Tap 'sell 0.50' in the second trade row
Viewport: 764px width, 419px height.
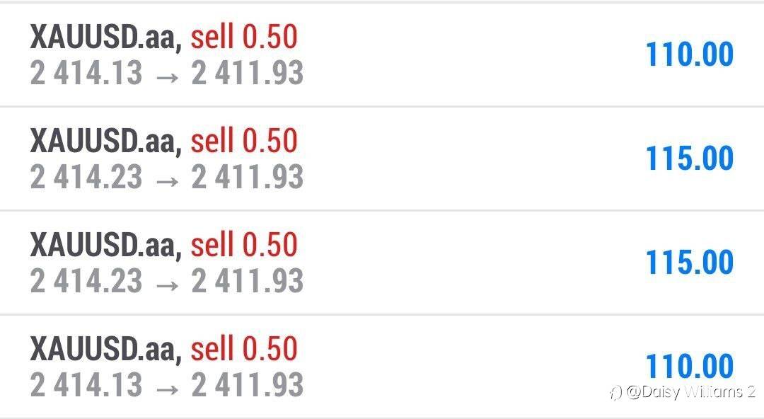pyautogui.click(x=243, y=140)
